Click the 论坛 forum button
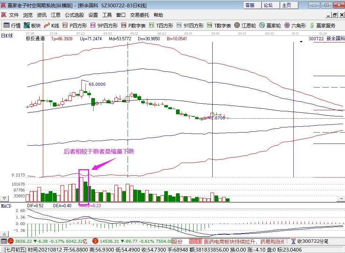345x253 pixels. pos(271,5)
